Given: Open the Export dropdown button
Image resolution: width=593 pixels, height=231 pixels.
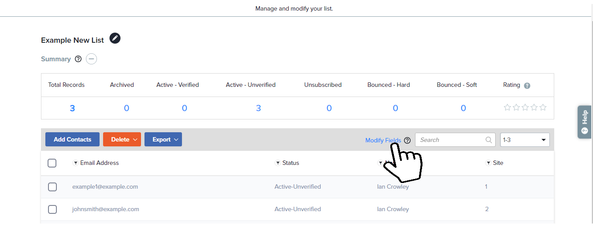Looking at the screenshot, I should coord(163,139).
